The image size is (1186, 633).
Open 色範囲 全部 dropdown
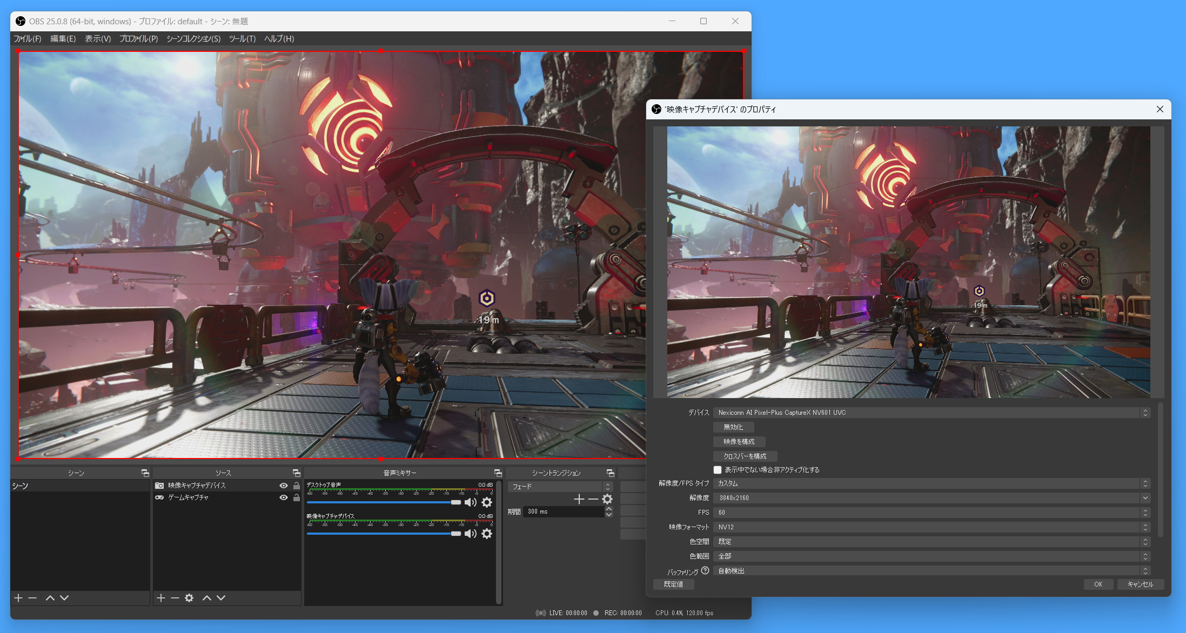click(932, 556)
